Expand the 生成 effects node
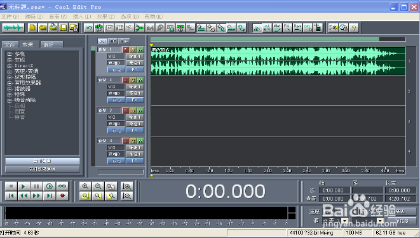The image size is (420, 238). pyautogui.click(x=10, y=60)
